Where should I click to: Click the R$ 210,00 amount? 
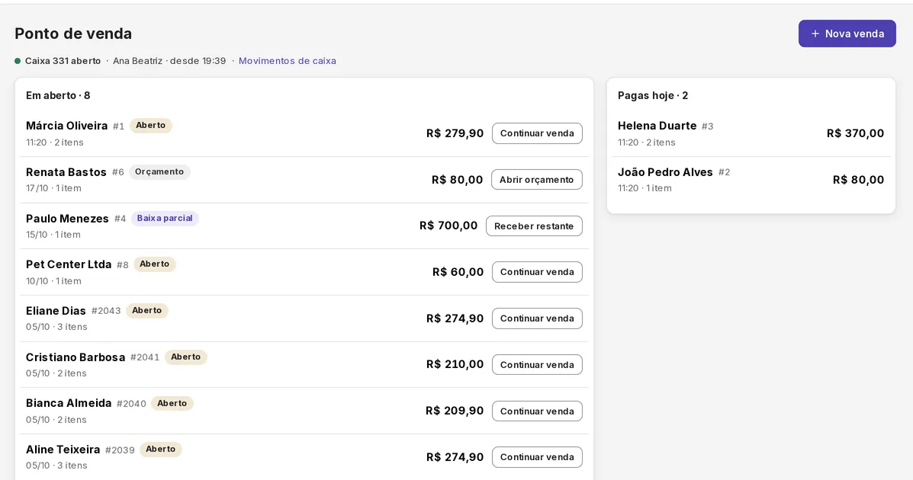[455, 364]
